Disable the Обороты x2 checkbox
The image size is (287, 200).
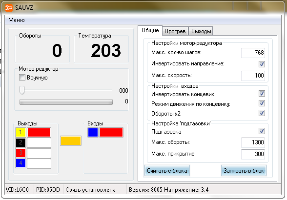click(262, 113)
